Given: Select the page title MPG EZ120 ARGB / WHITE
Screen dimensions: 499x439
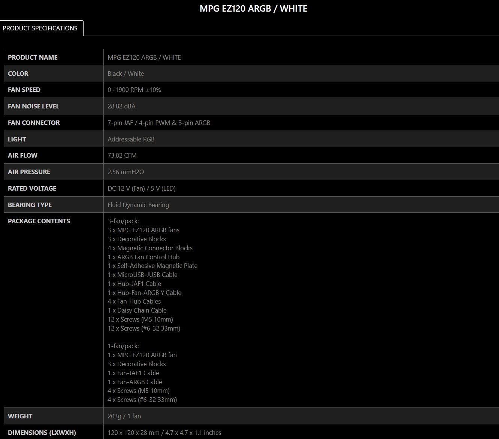Looking at the screenshot, I should click(253, 9).
